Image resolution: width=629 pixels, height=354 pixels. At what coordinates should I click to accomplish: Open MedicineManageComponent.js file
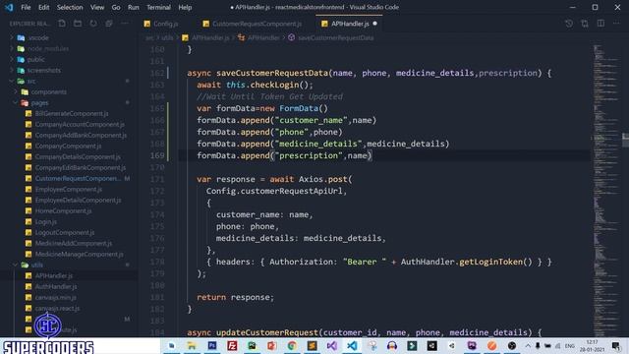[79, 254]
